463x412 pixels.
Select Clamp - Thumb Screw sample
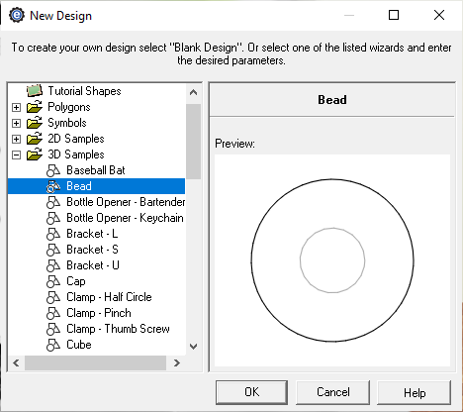(x=118, y=329)
